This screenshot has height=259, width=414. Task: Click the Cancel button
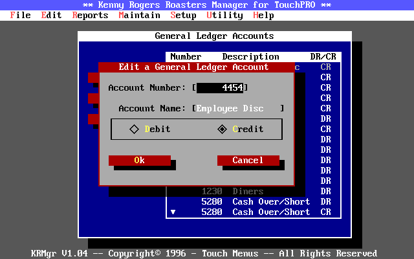[x=248, y=160]
